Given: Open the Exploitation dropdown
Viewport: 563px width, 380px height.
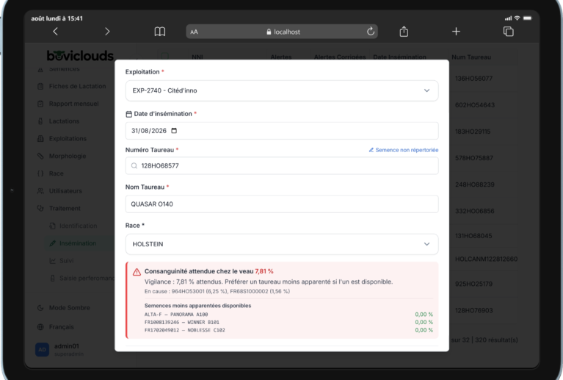Looking at the screenshot, I should 282,90.
